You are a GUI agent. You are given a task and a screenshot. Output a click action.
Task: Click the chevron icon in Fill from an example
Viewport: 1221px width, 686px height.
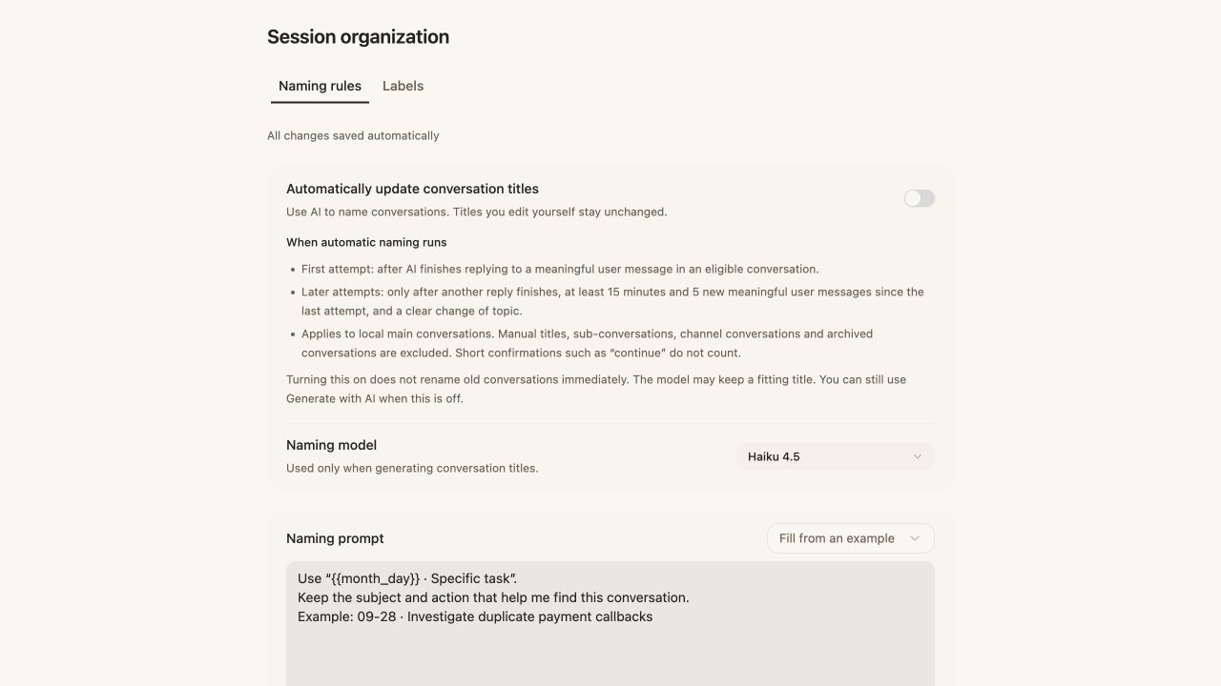point(915,538)
